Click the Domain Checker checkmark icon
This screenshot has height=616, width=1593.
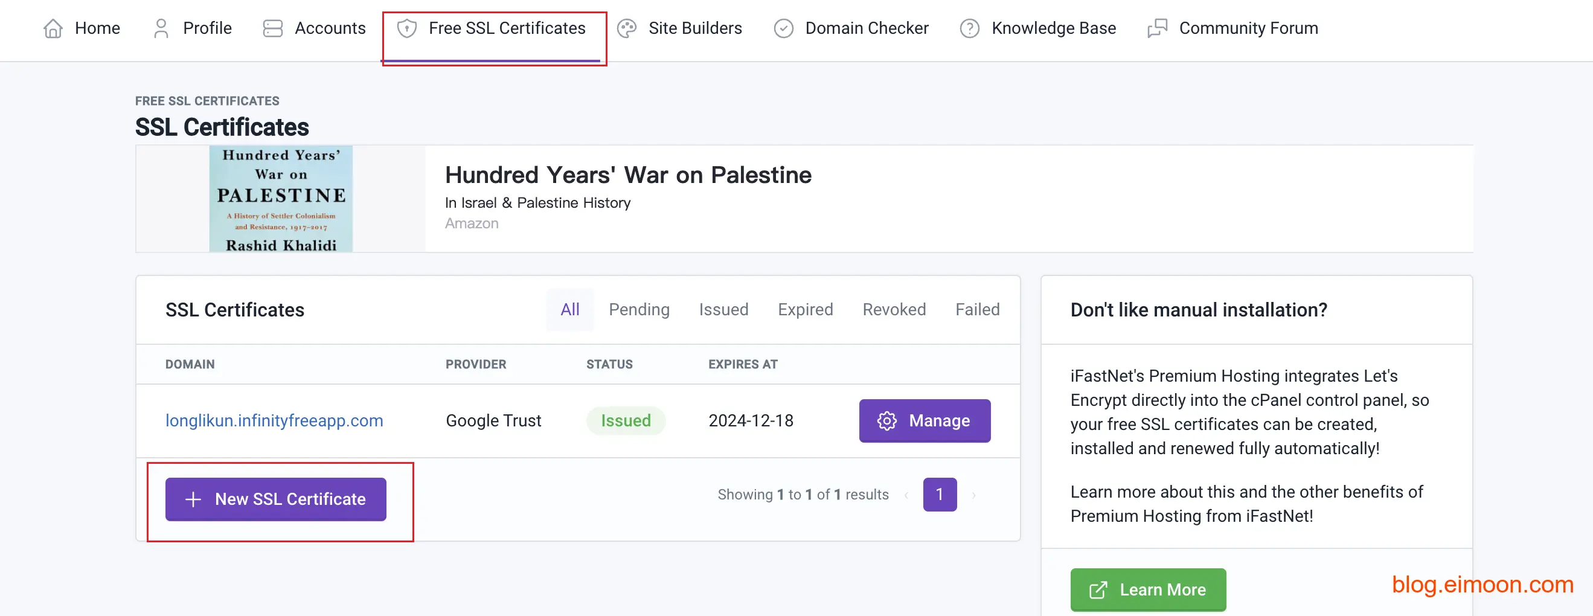point(783,28)
